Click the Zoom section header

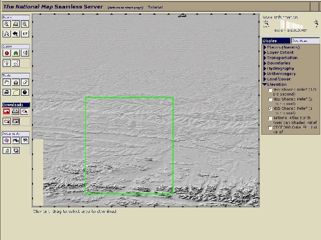(16, 17)
